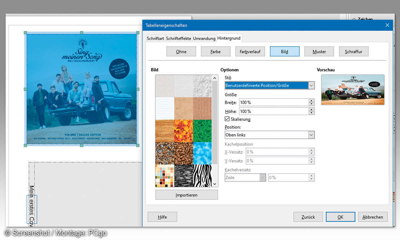The image size is (400, 240).
Task: Click the Importieren button
Action: click(x=186, y=195)
